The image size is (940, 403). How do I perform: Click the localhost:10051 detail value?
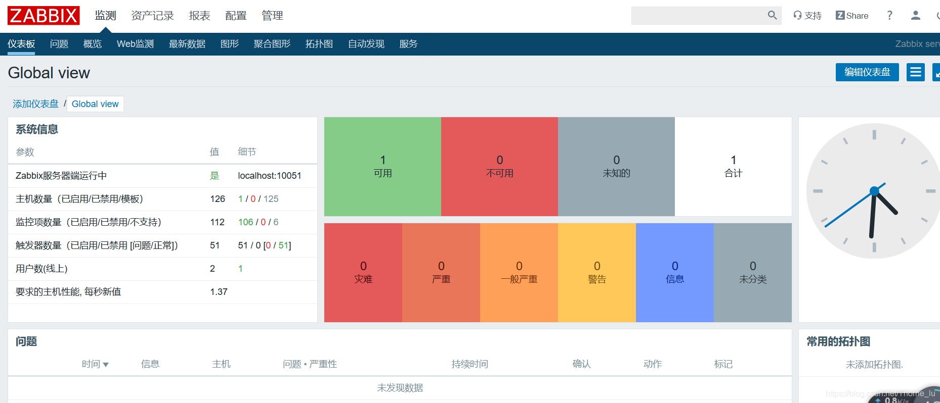tap(270, 176)
